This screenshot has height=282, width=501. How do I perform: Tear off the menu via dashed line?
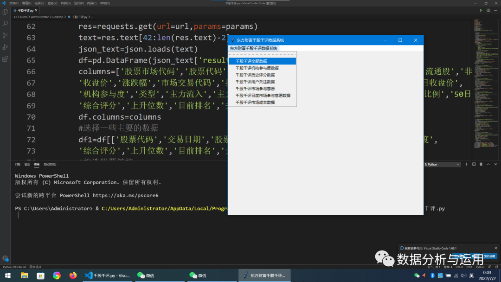pyautogui.click(x=262, y=55)
